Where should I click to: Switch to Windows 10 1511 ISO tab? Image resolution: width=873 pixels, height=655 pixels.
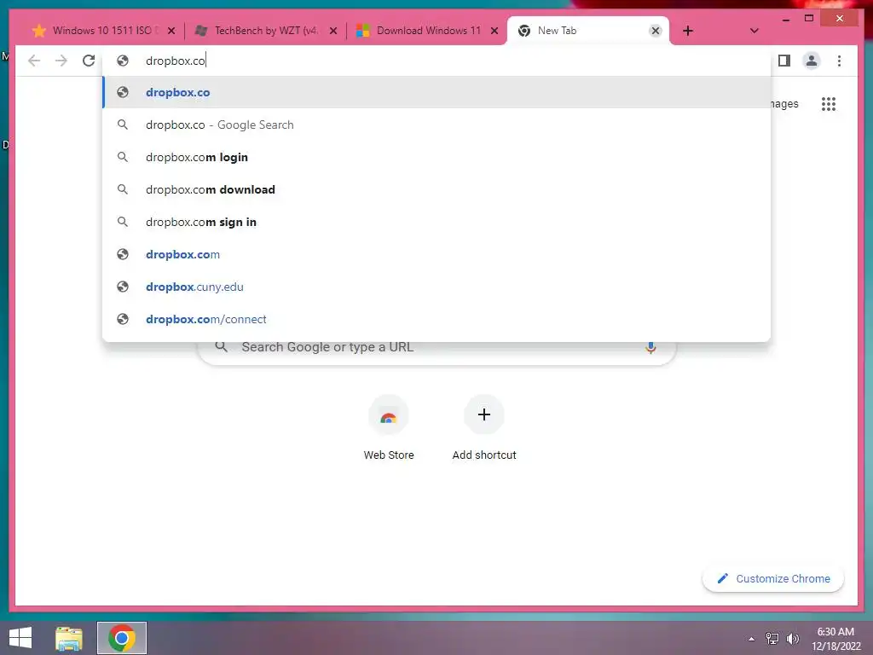click(102, 31)
